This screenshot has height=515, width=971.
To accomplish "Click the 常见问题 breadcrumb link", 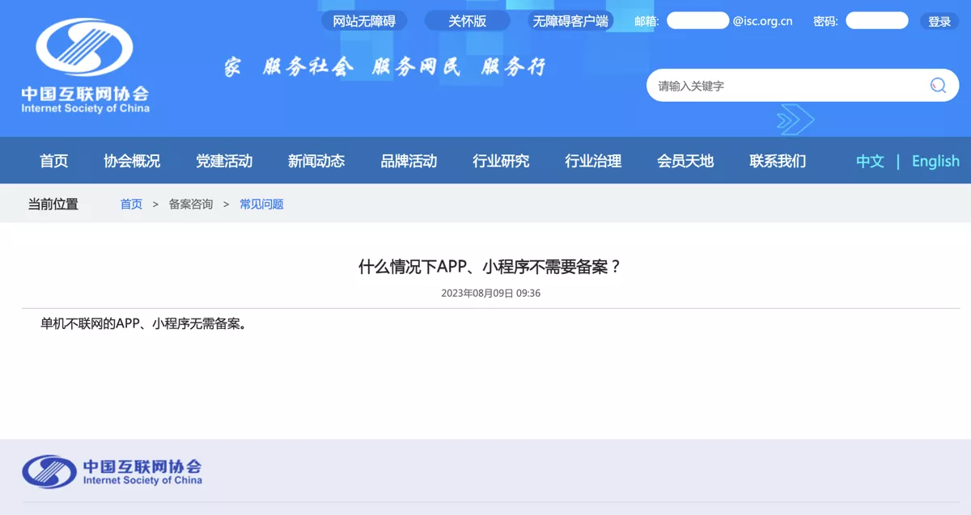I will pyautogui.click(x=261, y=204).
